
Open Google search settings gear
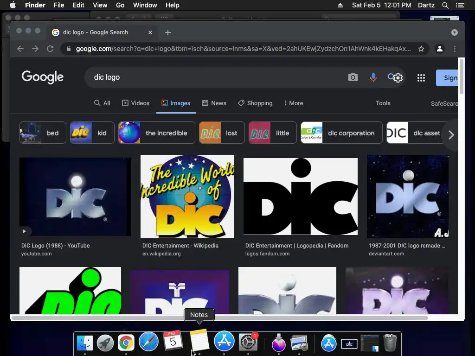(x=398, y=78)
